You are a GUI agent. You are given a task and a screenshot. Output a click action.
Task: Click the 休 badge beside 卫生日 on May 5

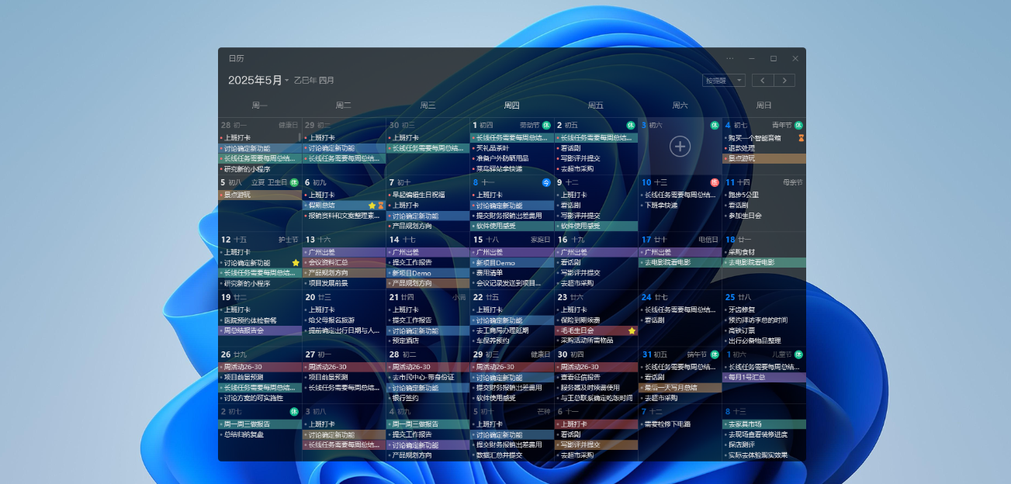(x=294, y=182)
